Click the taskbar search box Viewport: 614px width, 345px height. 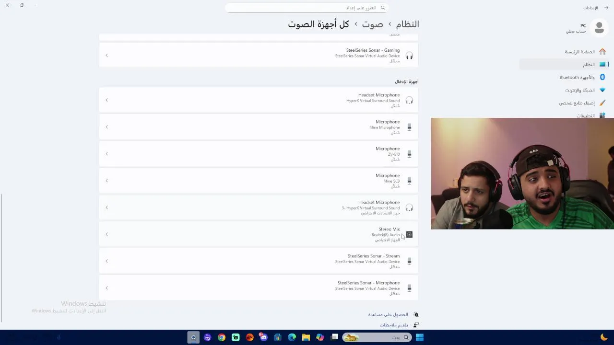click(378, 337)
